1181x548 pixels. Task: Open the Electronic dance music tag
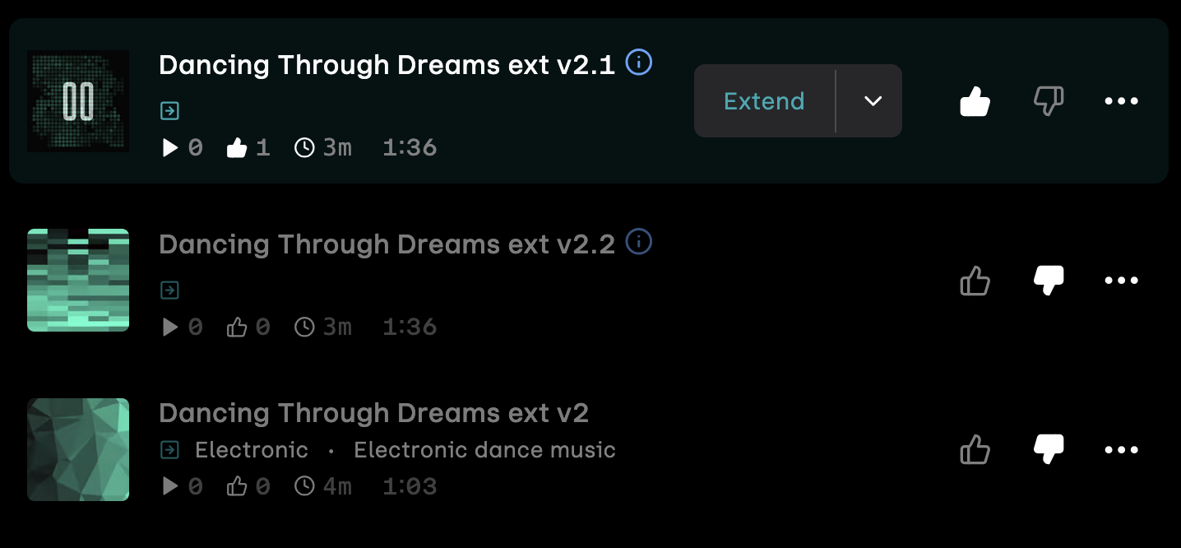click(484, 450)
